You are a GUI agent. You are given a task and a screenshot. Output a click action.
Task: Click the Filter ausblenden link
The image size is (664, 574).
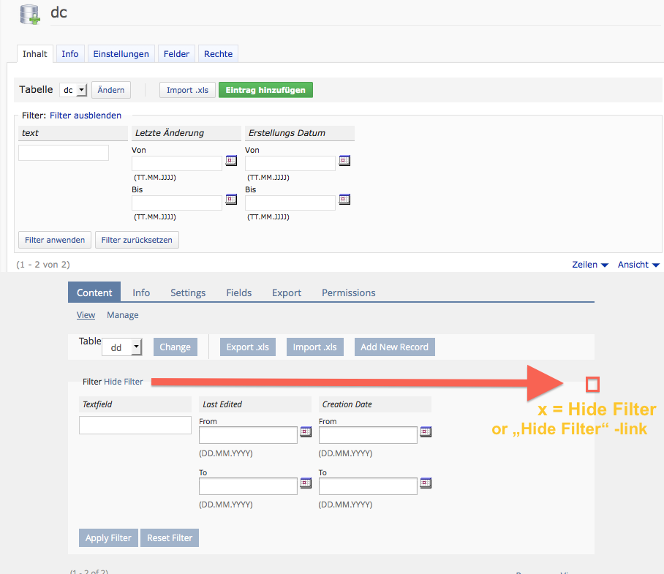tap(86, 115)
